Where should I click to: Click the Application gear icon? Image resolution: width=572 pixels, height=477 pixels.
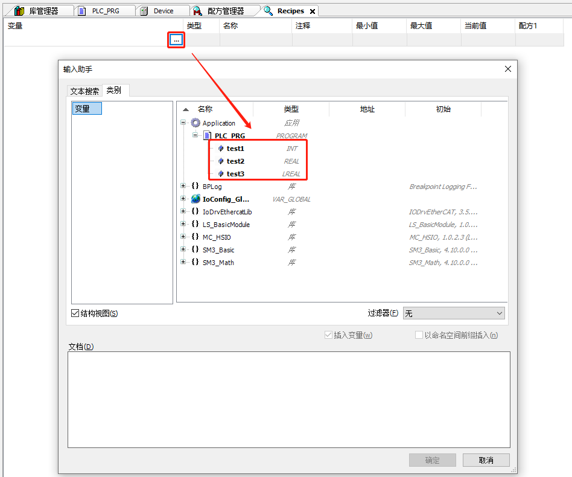click(195, 123)
